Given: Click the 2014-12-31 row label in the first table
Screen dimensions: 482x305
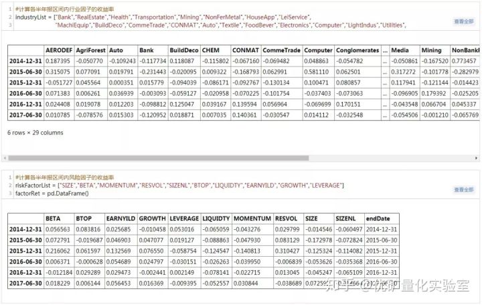Looking at the screenshot, I should click(26, 61).
